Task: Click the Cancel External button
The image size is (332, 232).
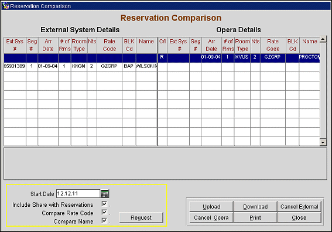Action: (299, 207)
